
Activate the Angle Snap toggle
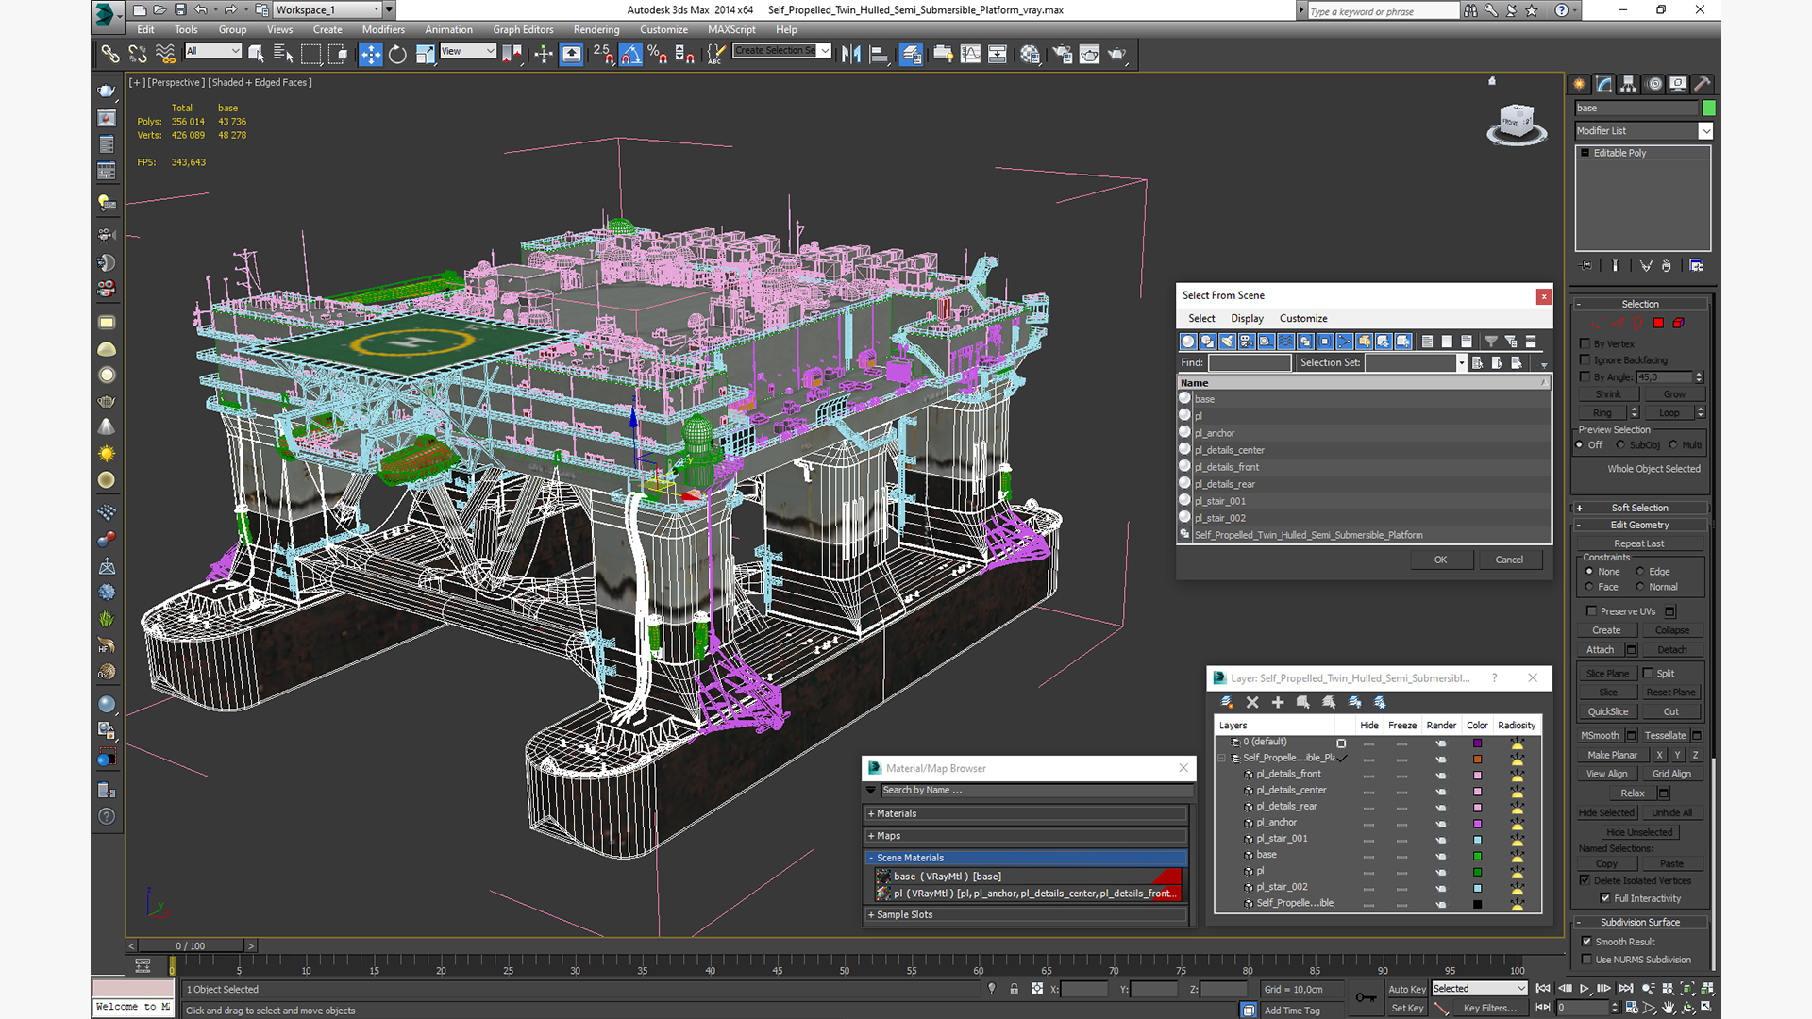point(630,54)
